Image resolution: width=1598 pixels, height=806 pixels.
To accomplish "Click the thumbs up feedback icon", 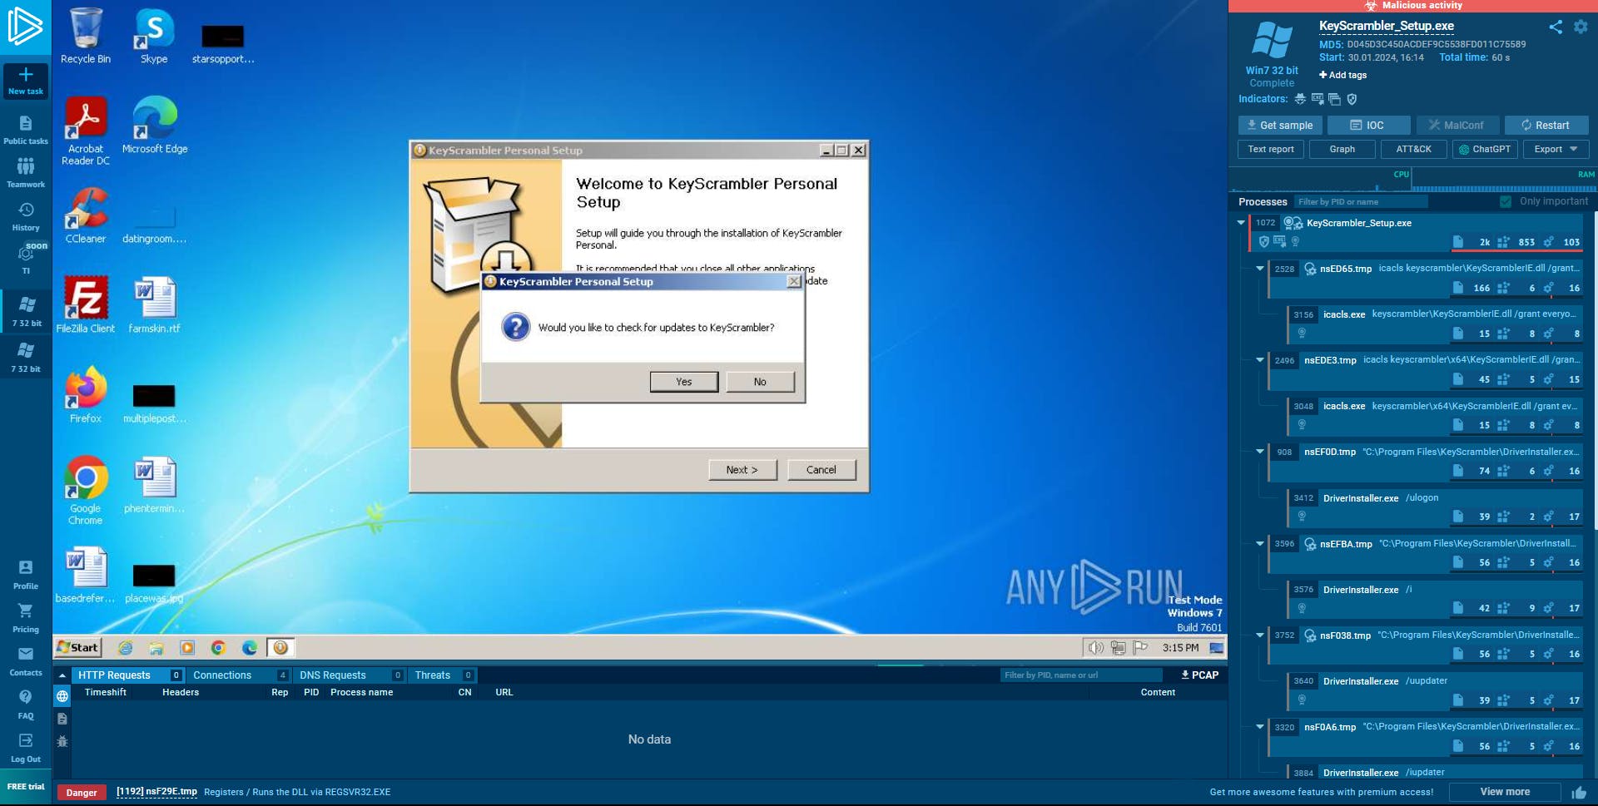I will pos(1579,793).
